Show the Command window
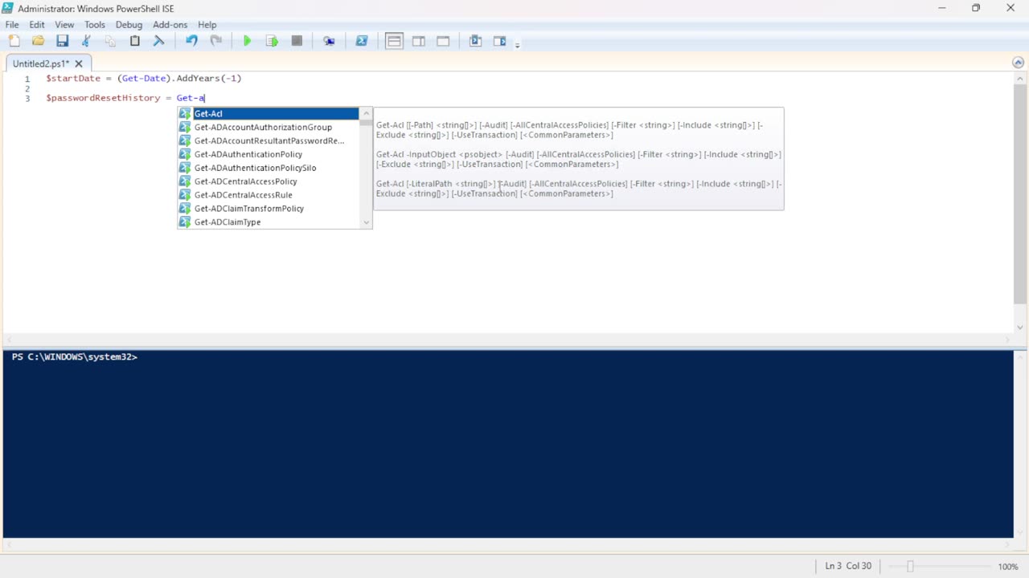Screen dimensions: 1029x578 [475, 41]
